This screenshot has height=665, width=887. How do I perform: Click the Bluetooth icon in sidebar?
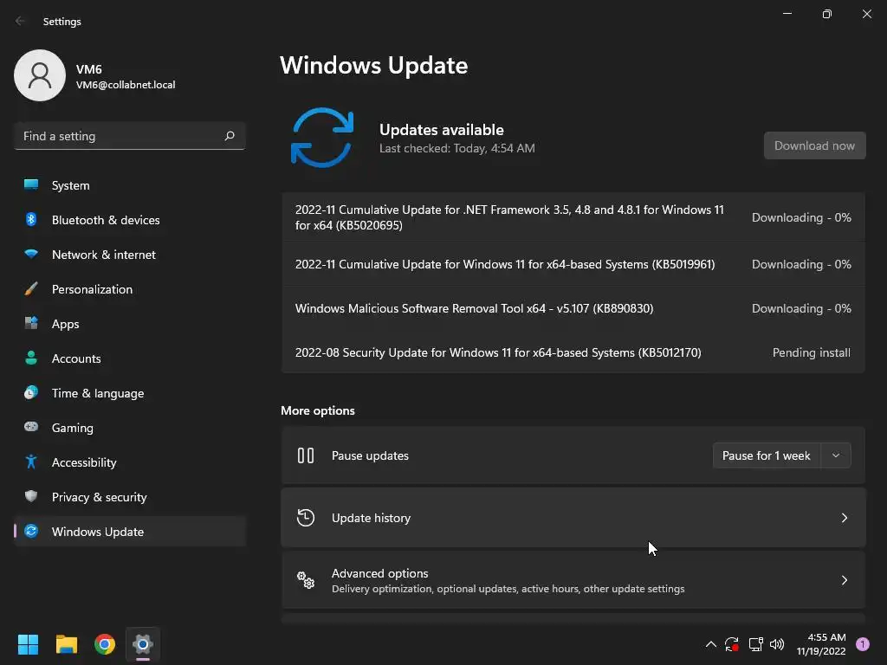[31, 219]
